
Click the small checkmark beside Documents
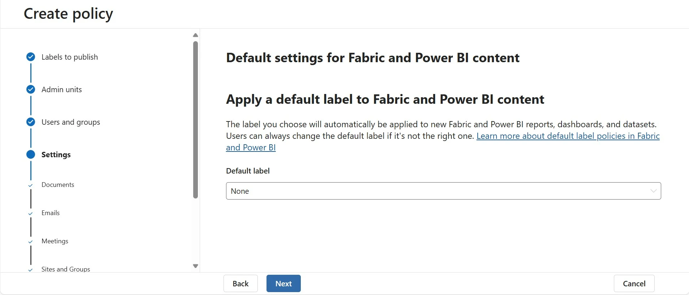point(30,185)
